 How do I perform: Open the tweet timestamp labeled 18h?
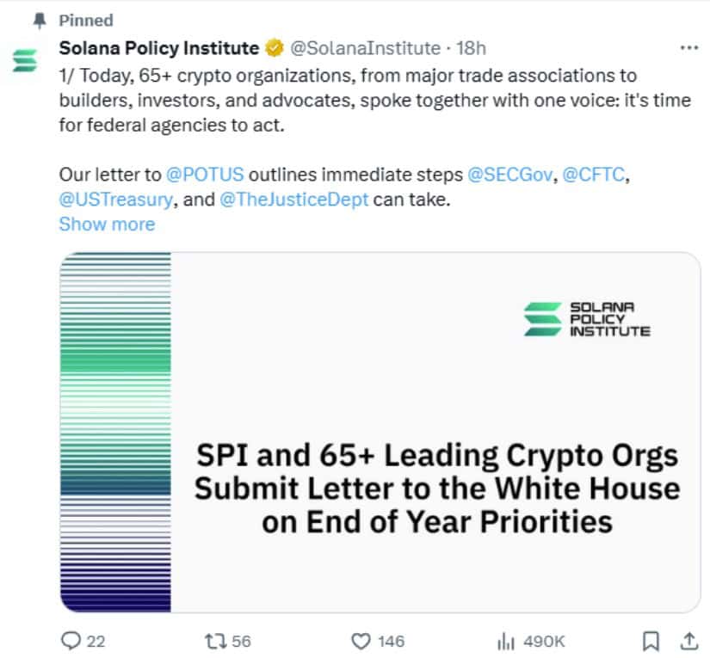[466, 48]
